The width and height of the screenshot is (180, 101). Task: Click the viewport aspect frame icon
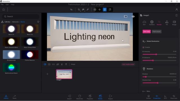(x=125, y=17)
